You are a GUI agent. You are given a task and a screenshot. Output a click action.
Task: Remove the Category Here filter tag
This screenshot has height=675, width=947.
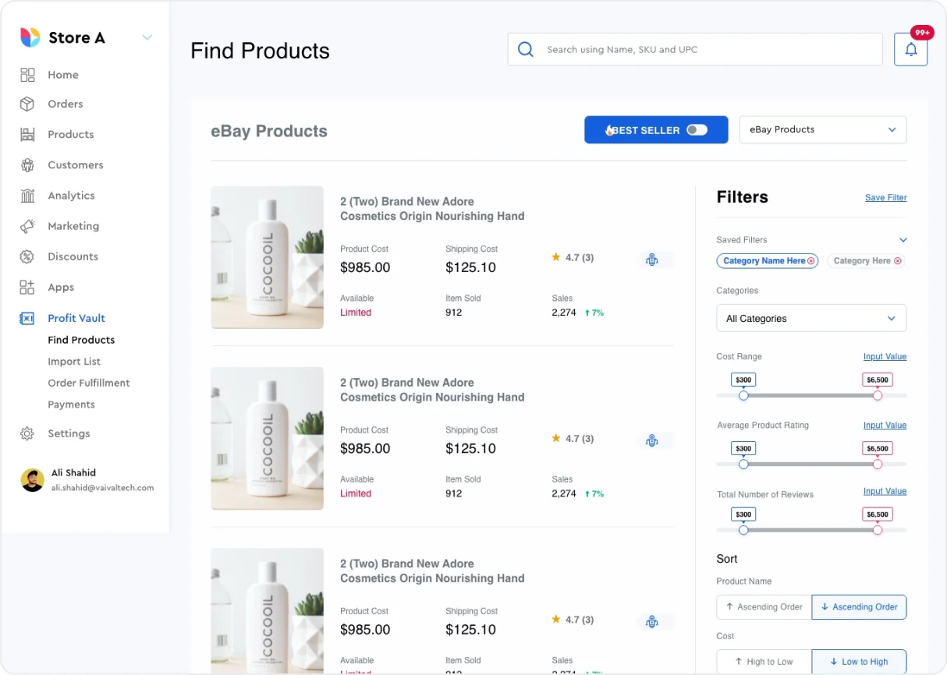[899, 260]
